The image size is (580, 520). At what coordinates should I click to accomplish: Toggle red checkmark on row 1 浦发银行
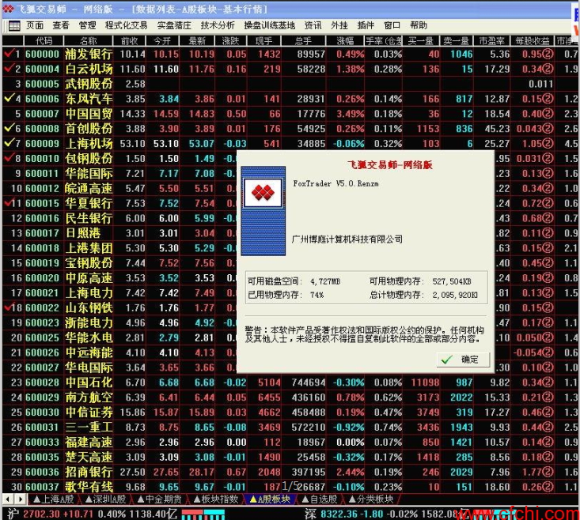(x=9, y=53)
